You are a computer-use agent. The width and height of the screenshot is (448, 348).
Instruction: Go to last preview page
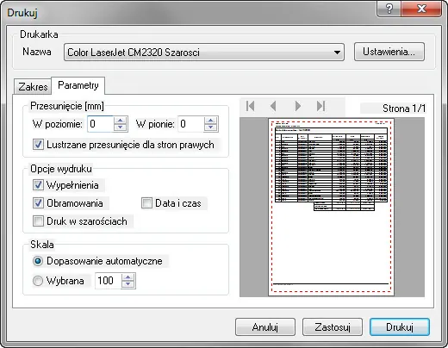pos(321,106)
